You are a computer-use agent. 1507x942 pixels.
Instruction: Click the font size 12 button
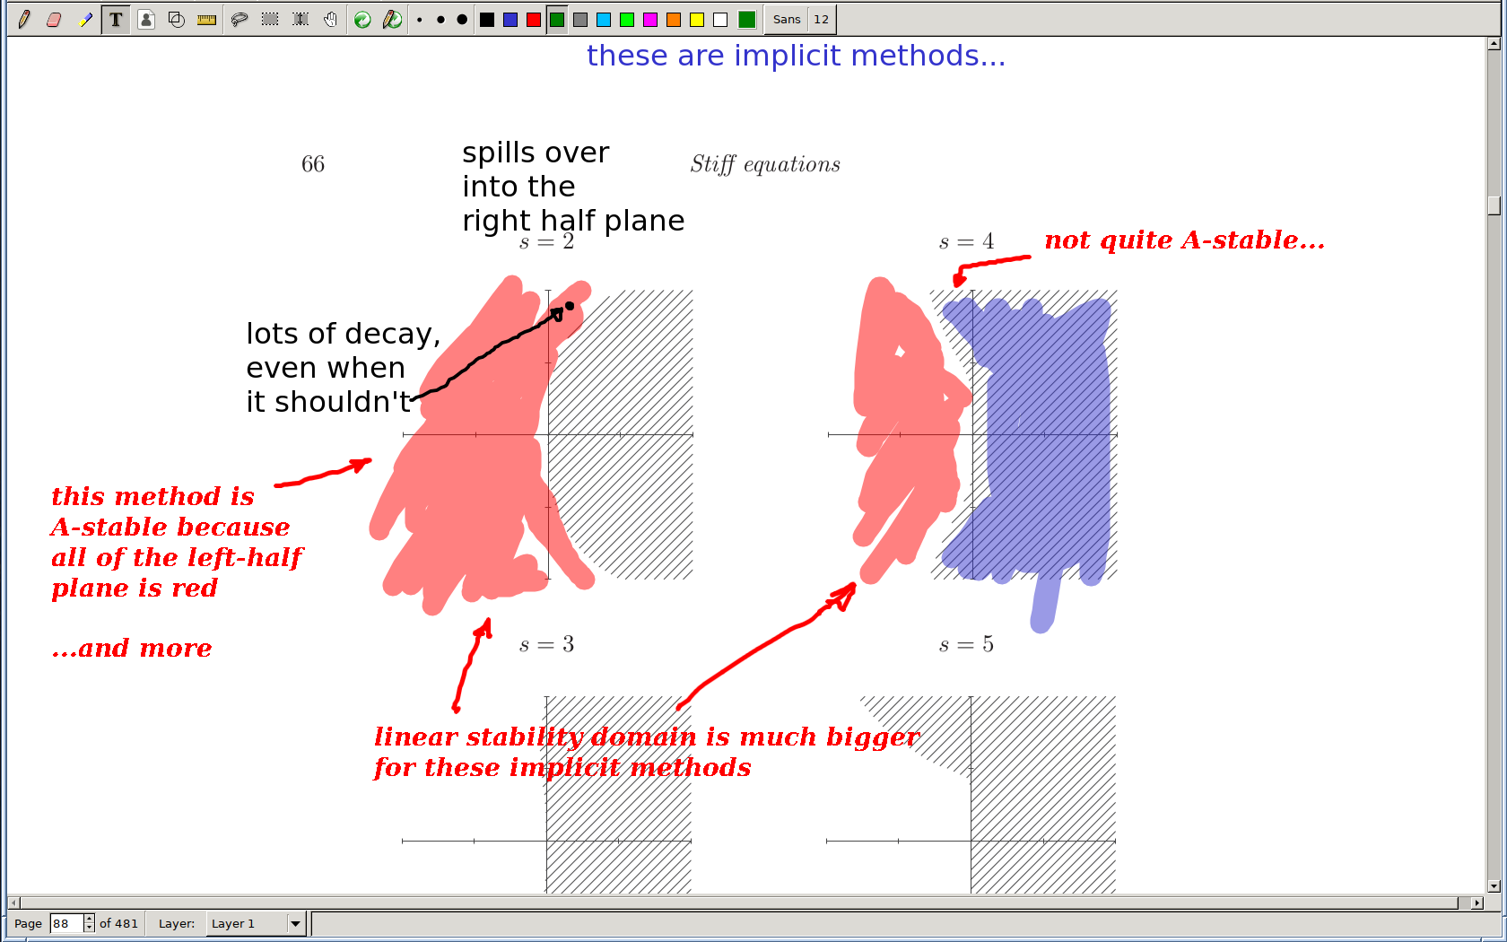[x=821, y=19]
